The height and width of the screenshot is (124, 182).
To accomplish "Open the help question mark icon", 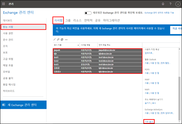I will 170,4.
